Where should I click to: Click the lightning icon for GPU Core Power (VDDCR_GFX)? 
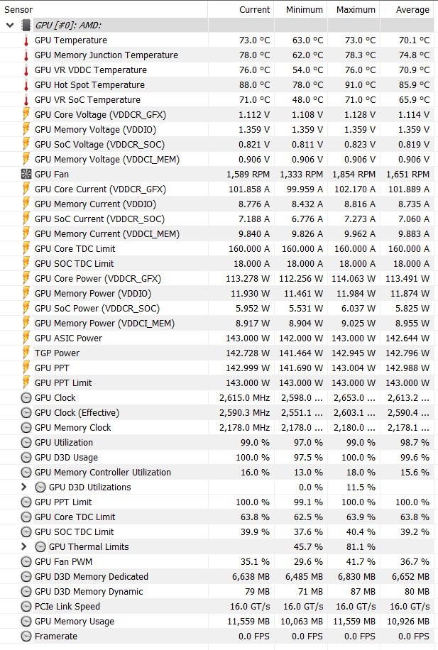[x=26, y=279]
